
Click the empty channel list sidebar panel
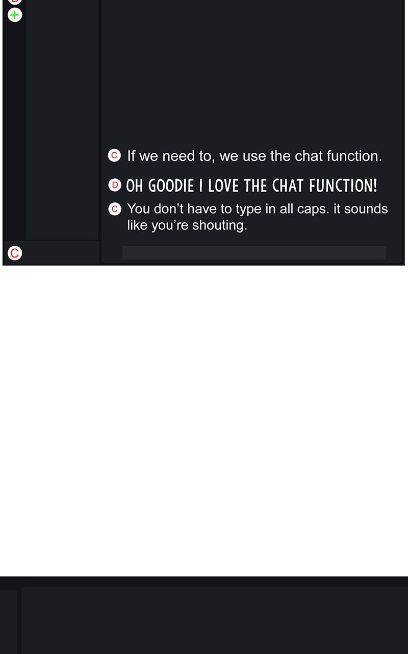(x=62, y=118)
